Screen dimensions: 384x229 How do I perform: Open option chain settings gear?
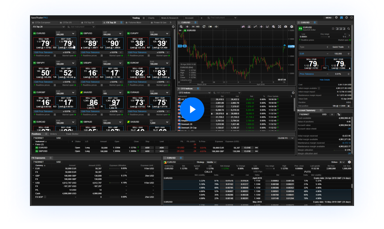(349, 162)
